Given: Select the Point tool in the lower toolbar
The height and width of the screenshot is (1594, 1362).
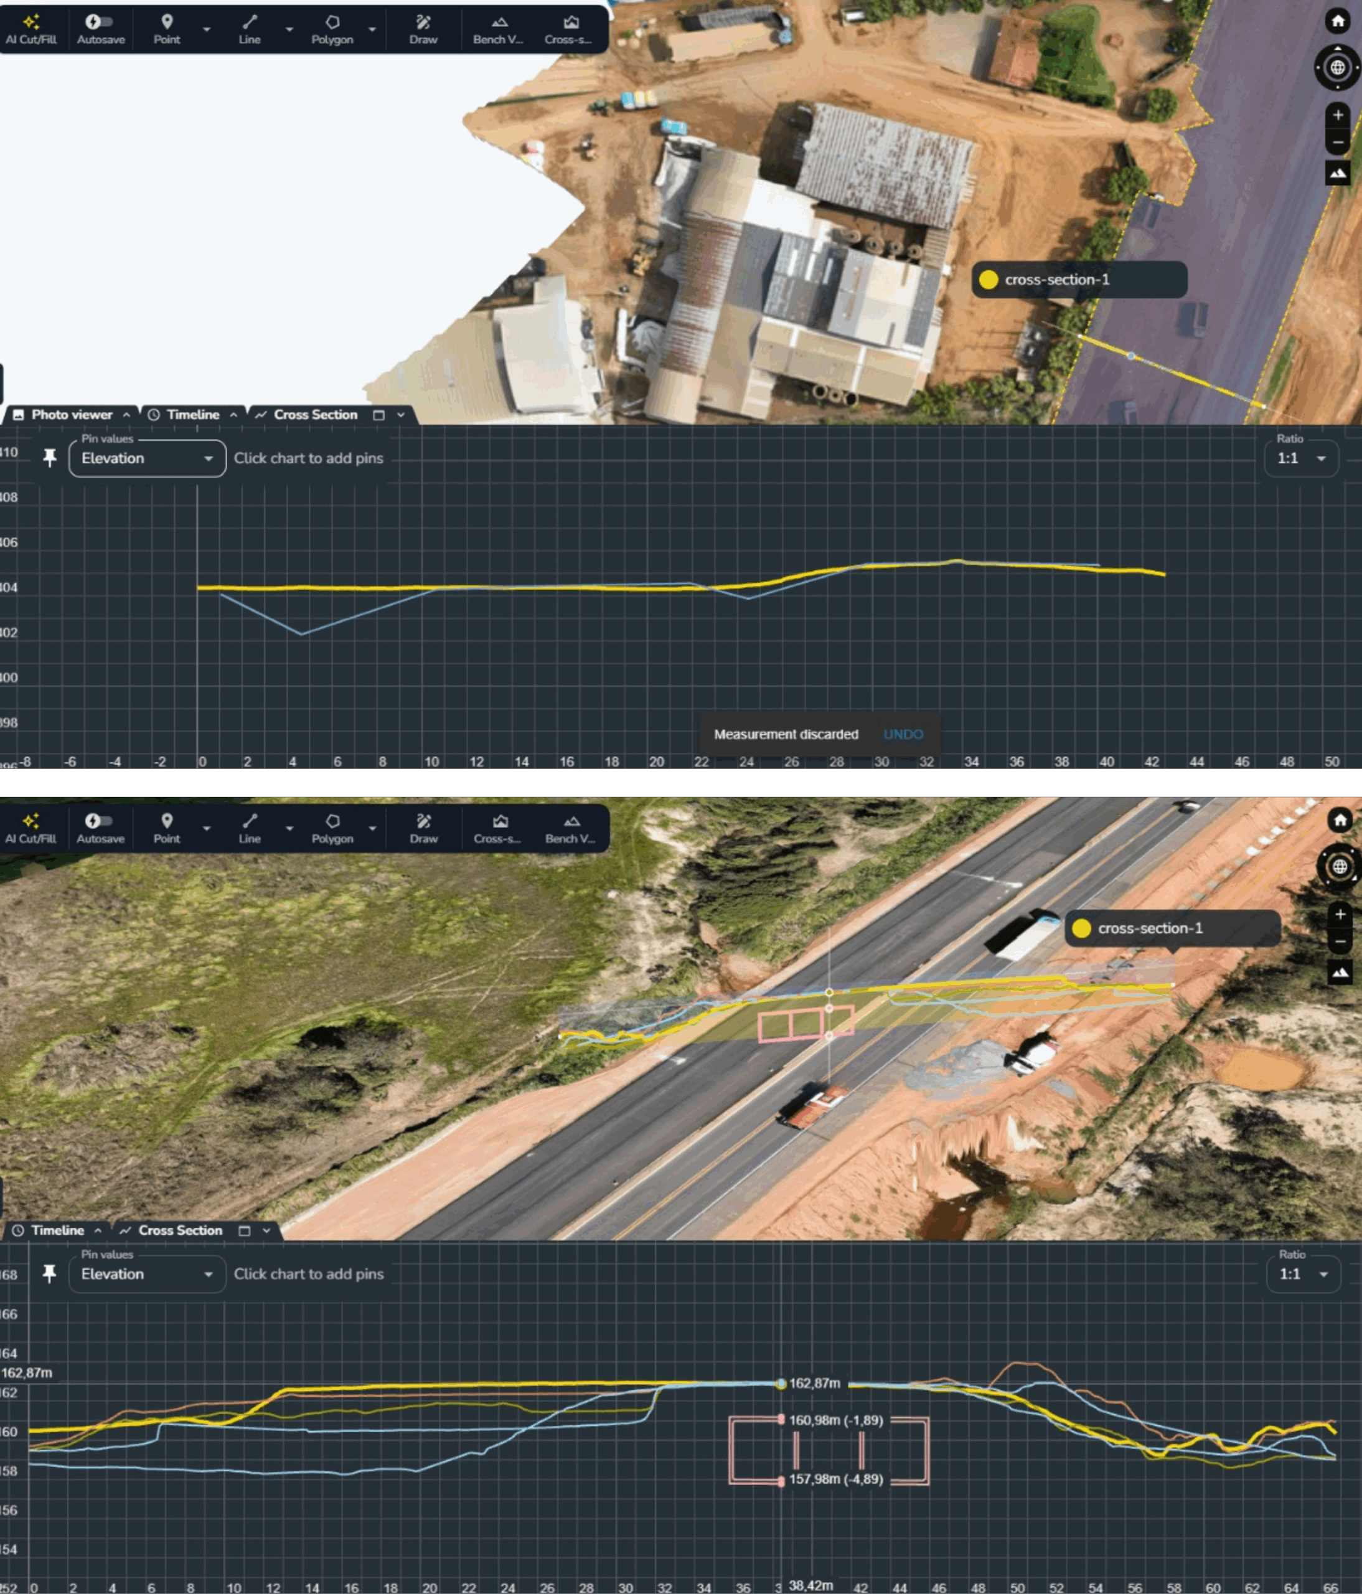Looking at the screenshot, I should tap(166, 828).
